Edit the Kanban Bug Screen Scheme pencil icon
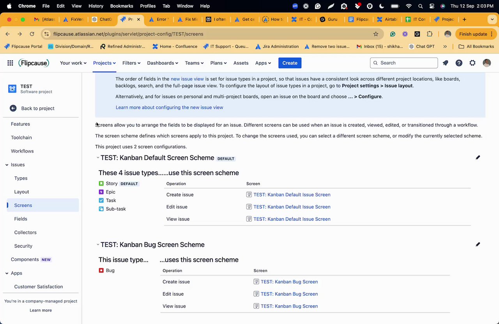 [x=478, y=245]
